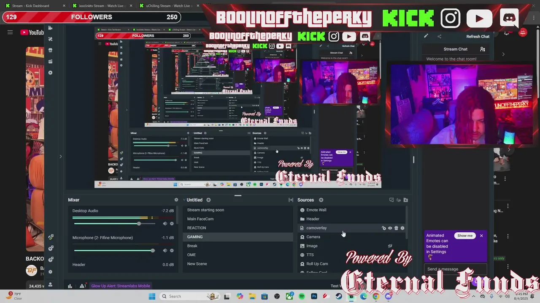Open Fifine Microphone settings gear
Viewport: 540px width, 303px height.
[172, 250]
